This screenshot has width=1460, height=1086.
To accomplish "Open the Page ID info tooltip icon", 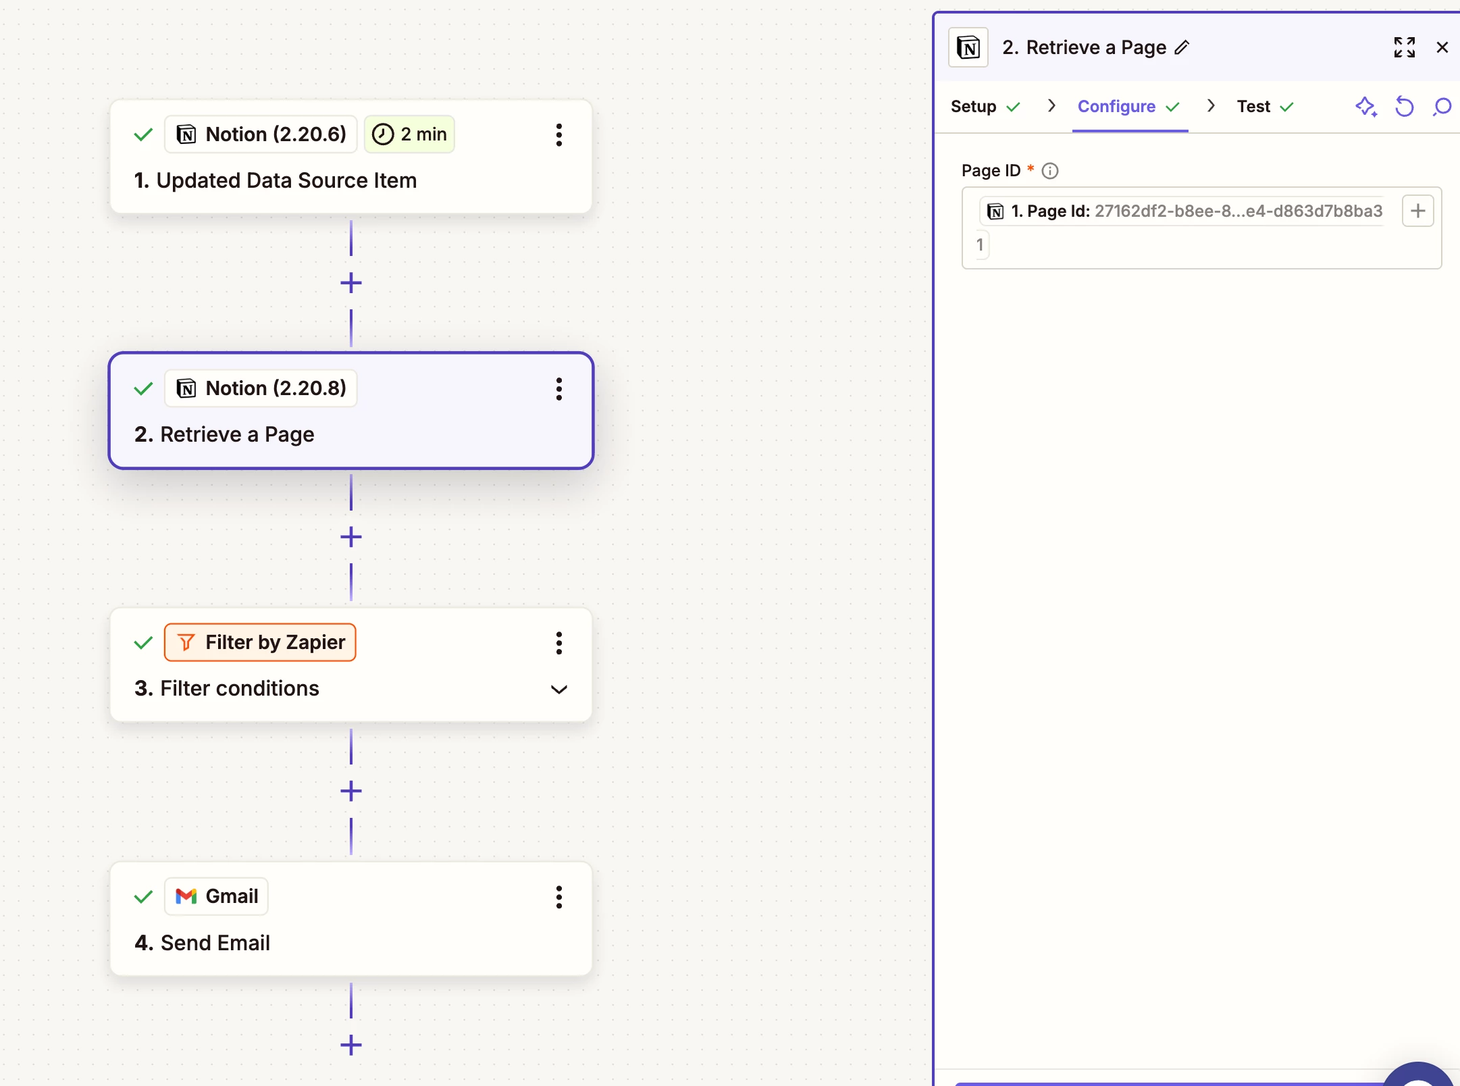I will 1050,171.
